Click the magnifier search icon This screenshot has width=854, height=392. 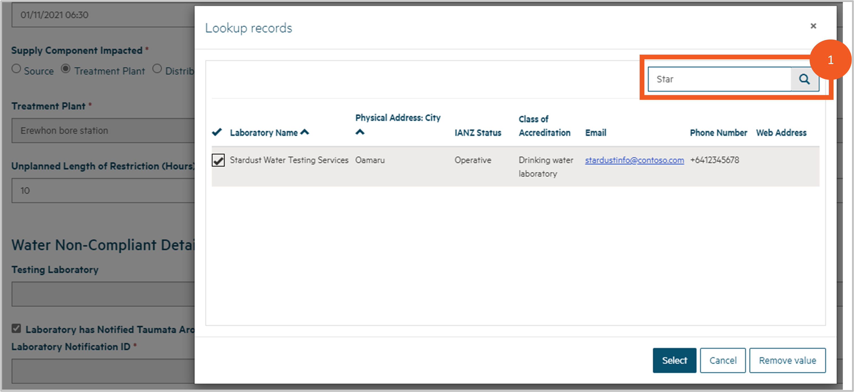(x=804, y=79)
